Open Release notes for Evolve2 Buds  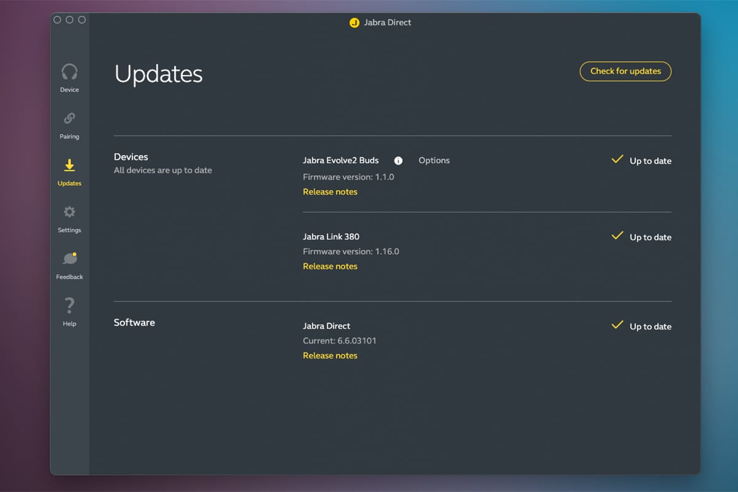[x=330, y=192]
